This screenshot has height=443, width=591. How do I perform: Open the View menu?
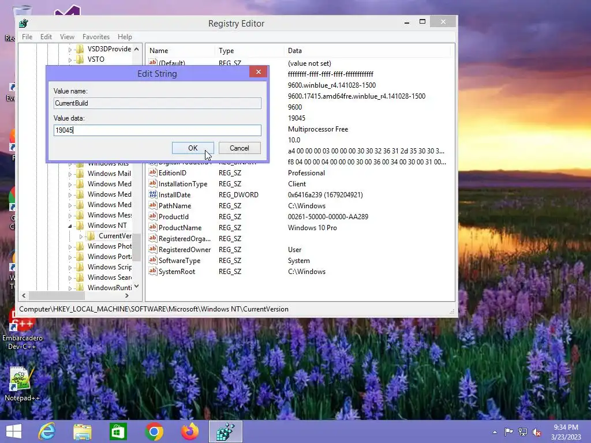coord(67,36)
